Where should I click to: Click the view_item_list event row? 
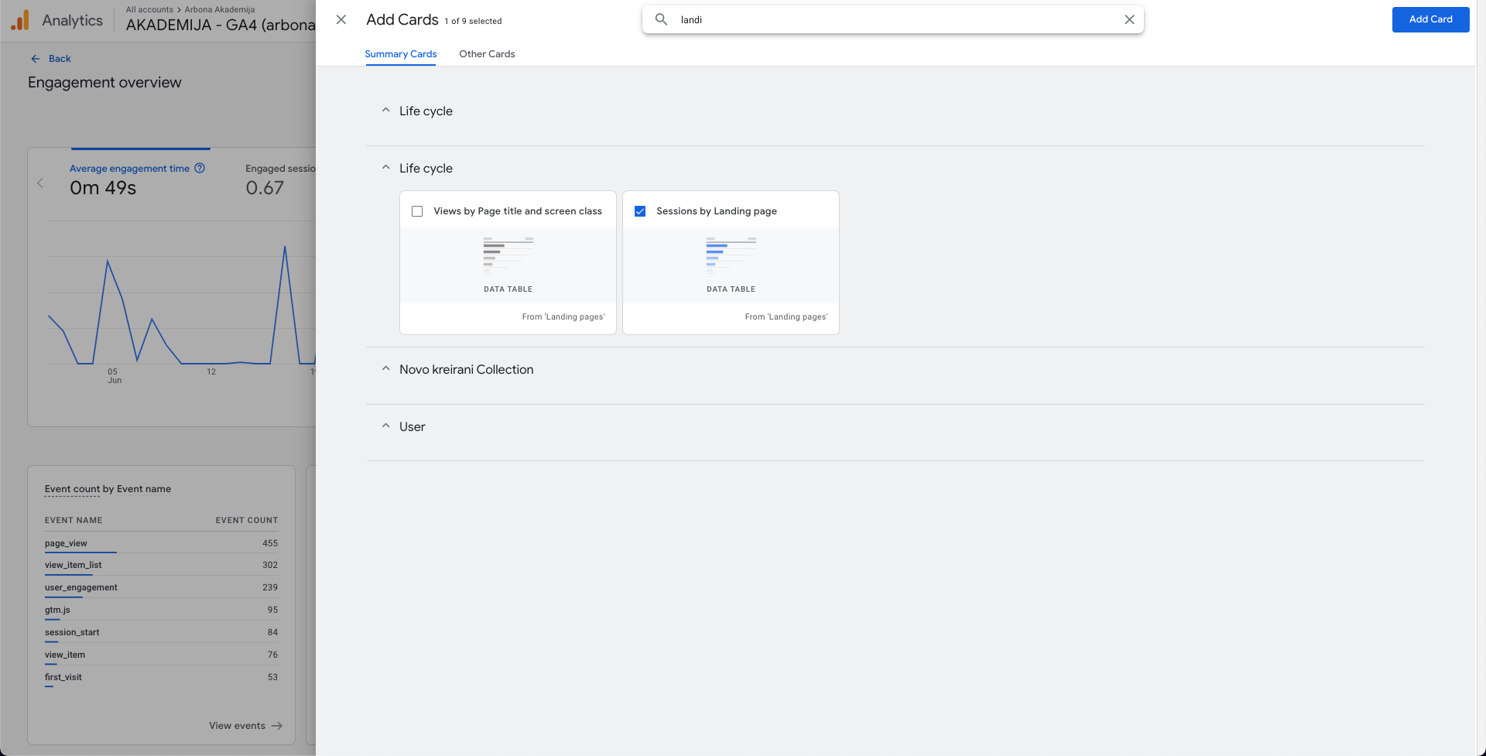pyautogui.click(x=161, y=565)
